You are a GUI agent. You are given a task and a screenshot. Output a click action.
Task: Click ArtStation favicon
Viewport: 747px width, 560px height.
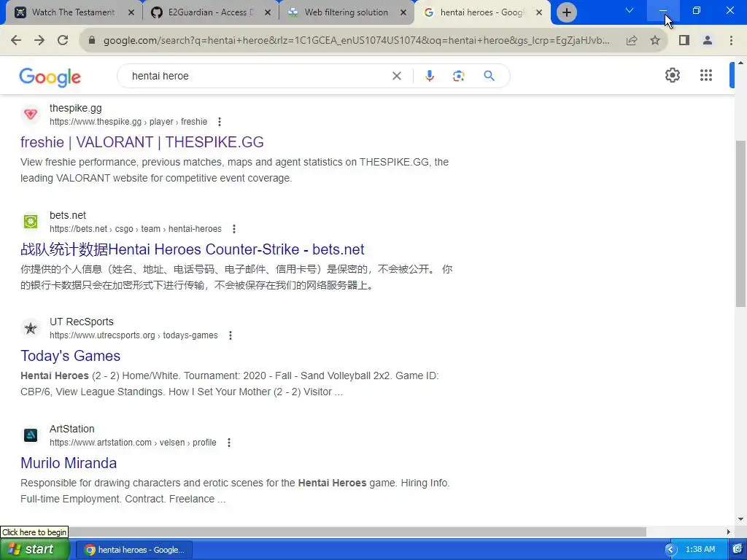(x=31, y=435)
